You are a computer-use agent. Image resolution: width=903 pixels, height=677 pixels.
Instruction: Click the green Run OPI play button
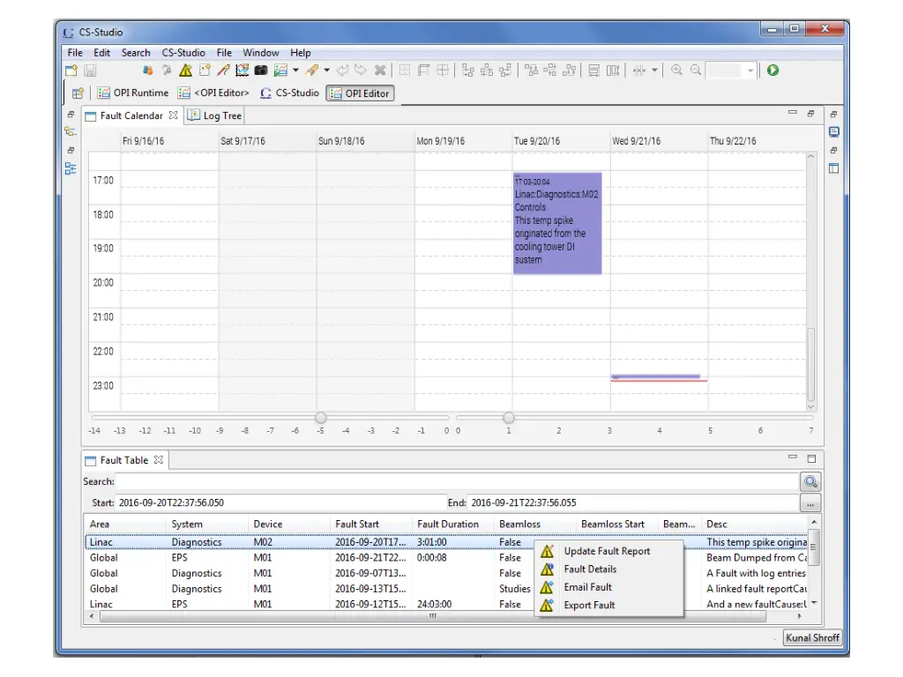pos(772,71)
